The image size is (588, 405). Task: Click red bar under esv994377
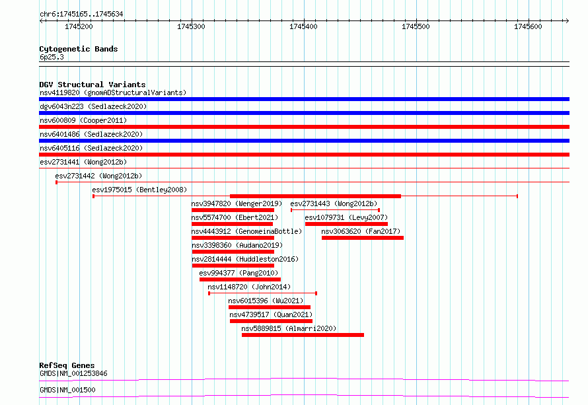240,279
